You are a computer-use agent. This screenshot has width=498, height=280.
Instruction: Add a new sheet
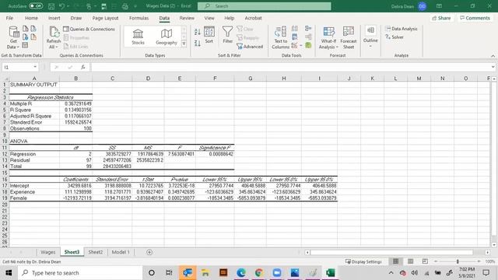point(149,252)
